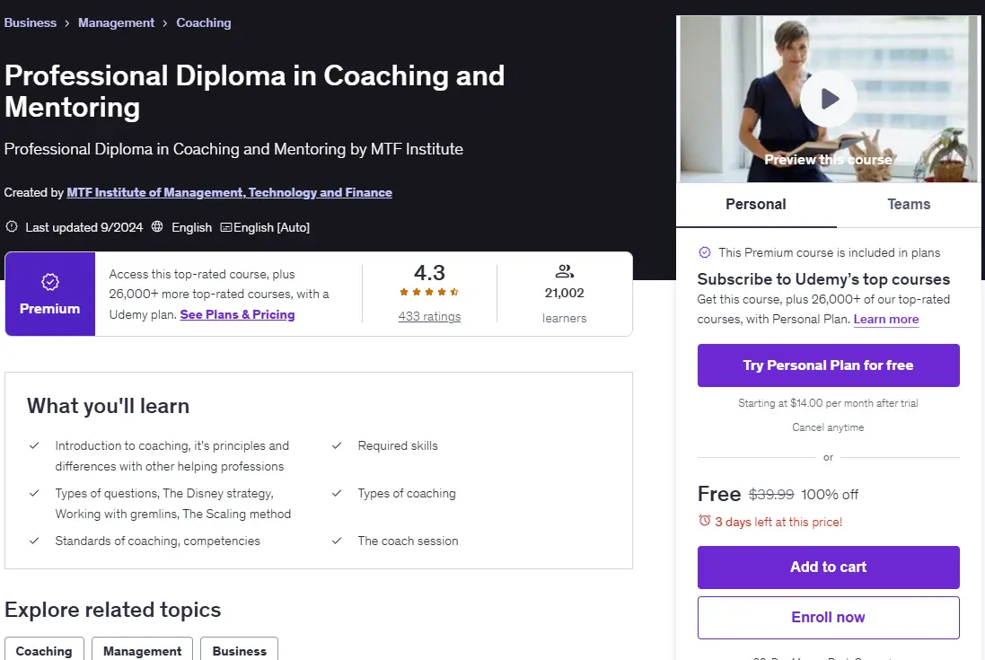Click the purple Premium tile
The width and height of the screenshot is (985, 660).
(x=50, y=294)
